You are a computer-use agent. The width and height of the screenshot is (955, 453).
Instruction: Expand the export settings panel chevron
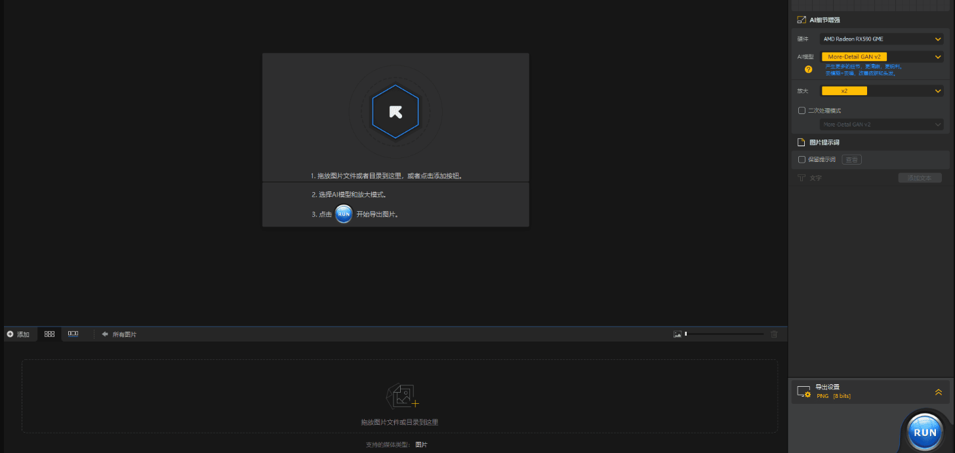[x=938, y=392]
